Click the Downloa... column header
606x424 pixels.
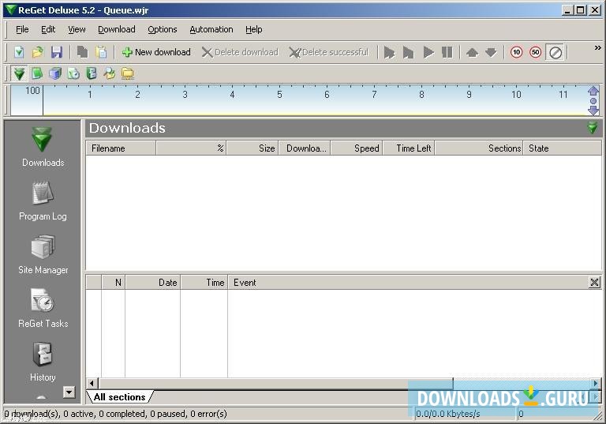point(304,148)
